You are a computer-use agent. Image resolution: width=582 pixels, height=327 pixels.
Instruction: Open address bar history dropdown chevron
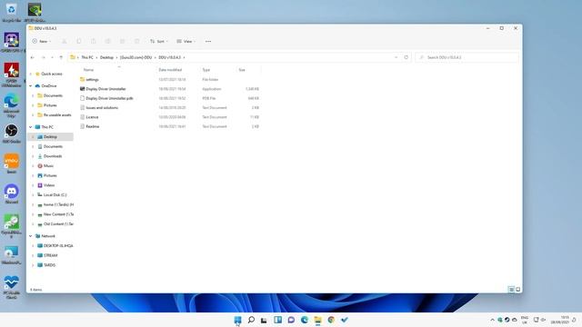coord(396,57)
